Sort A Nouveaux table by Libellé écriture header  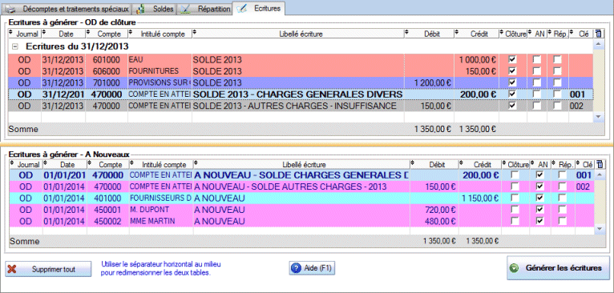[x=302, y=165]
